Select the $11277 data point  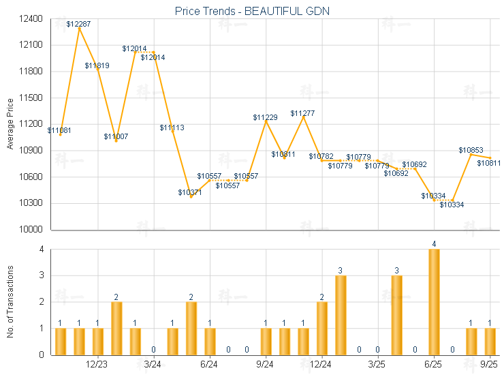click(x=303, y=117)
